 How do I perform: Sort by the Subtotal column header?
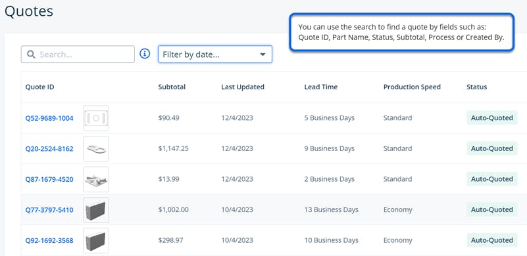(172, 87)
